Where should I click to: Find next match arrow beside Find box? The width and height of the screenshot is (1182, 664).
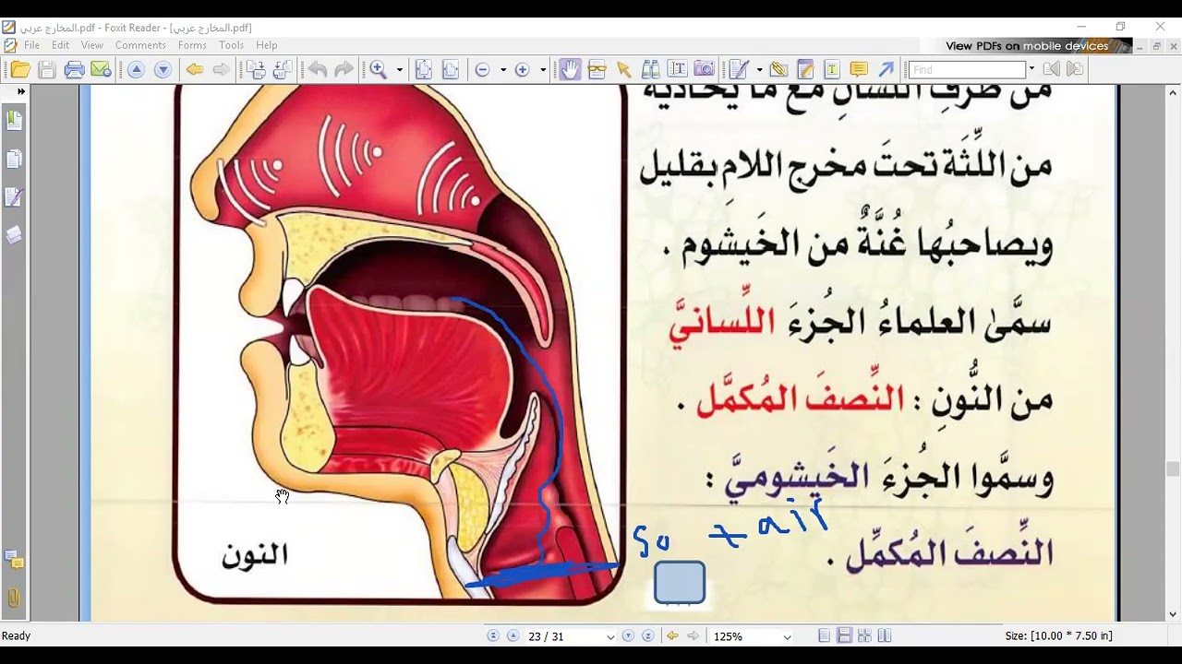pyautogui.click(x=1074, y=69)
